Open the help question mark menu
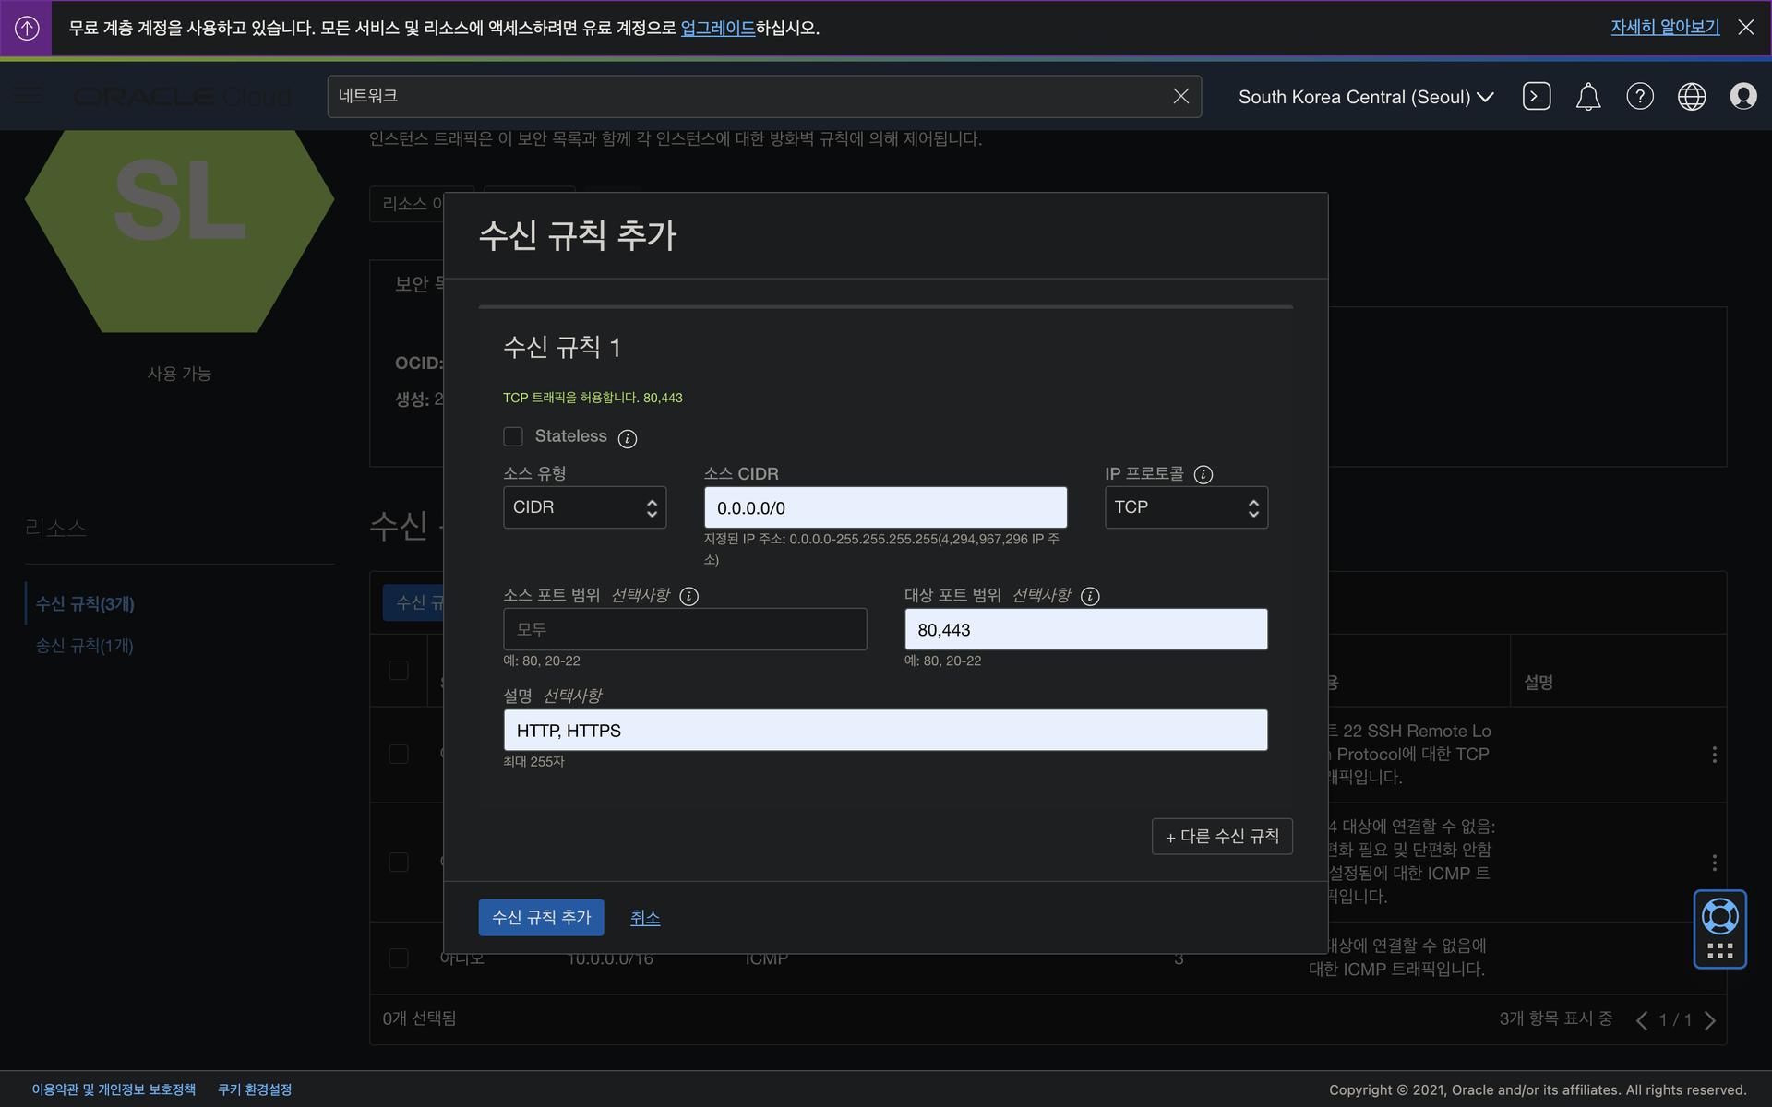Viewport: 1772px width, 1107px height. pyautogui.click(x=1639, y=96)
